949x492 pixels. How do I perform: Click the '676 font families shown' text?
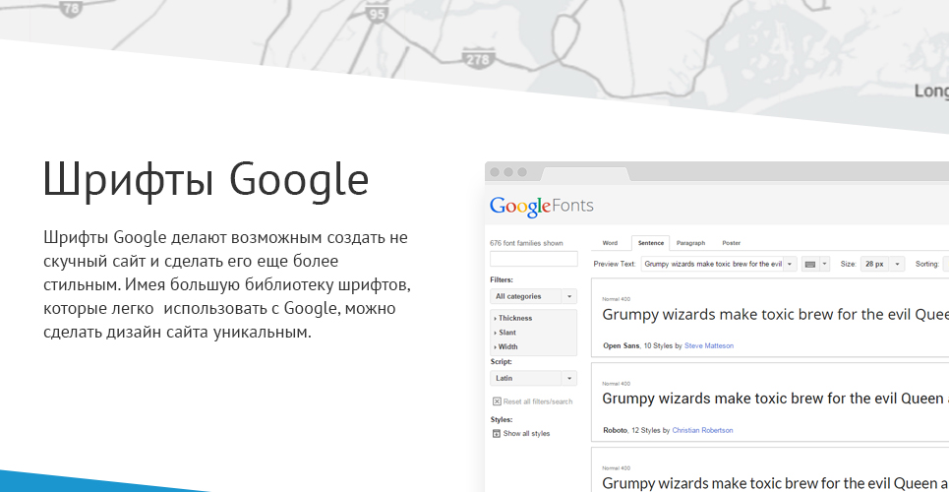526,244
